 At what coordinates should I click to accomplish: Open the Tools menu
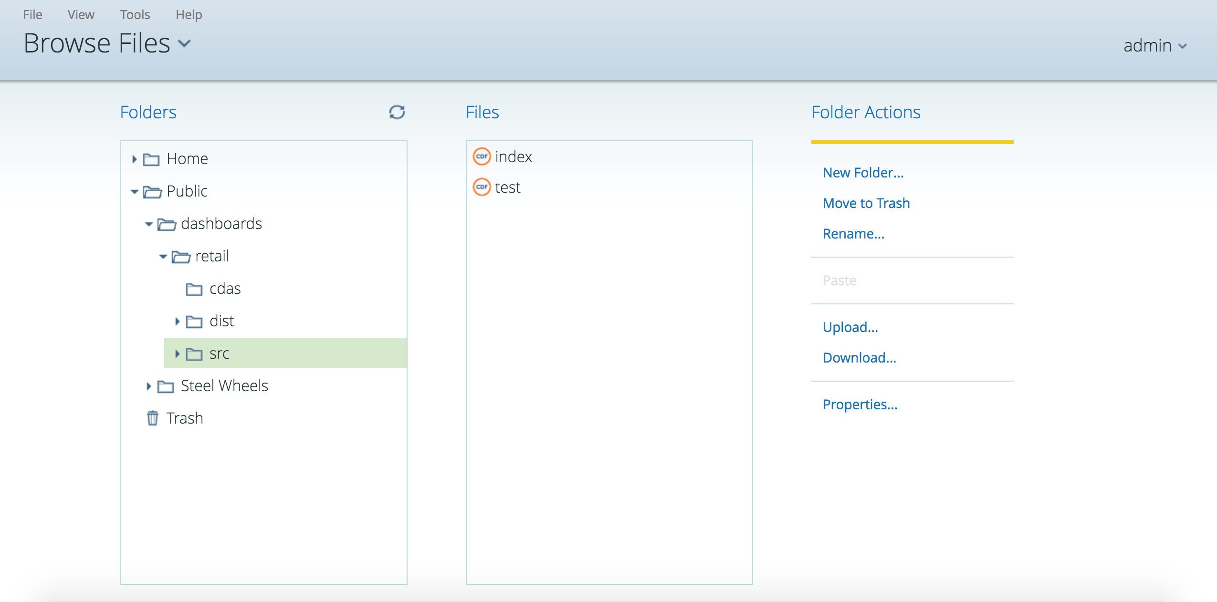(135, 15)
